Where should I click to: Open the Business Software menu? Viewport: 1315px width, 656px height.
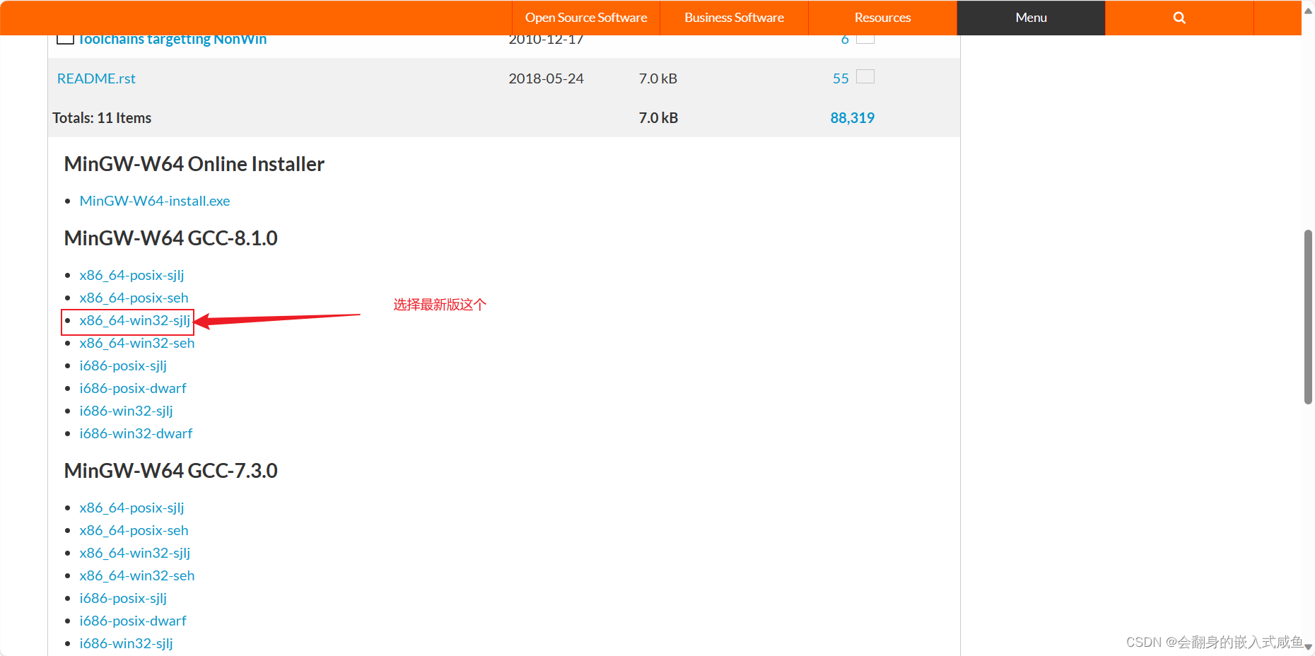point(734,18)
